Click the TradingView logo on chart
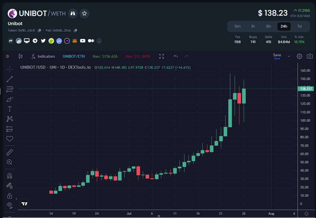The width and height of the screenshot is (316, 218). pos(25,204)
